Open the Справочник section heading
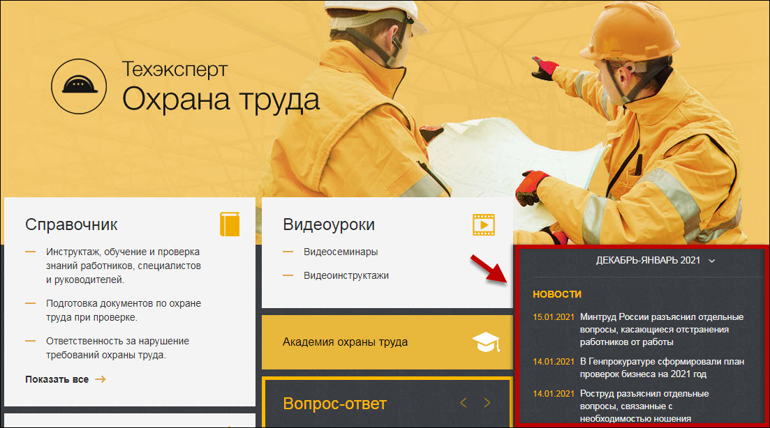The image size is (770, 428). click(71, 224)
